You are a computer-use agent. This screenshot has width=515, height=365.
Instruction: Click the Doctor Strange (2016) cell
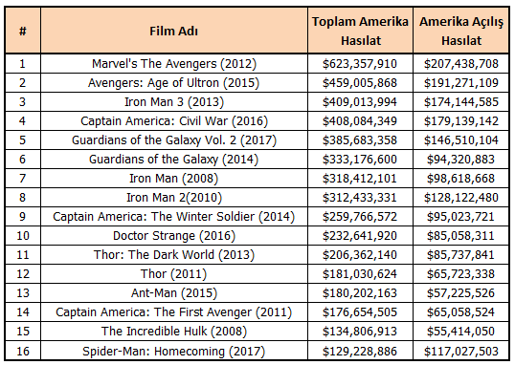click(174, 235)
